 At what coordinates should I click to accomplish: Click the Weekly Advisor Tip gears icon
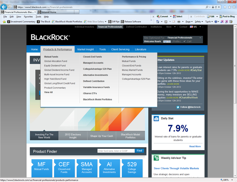pyautogui.click(x=156, y=158)
